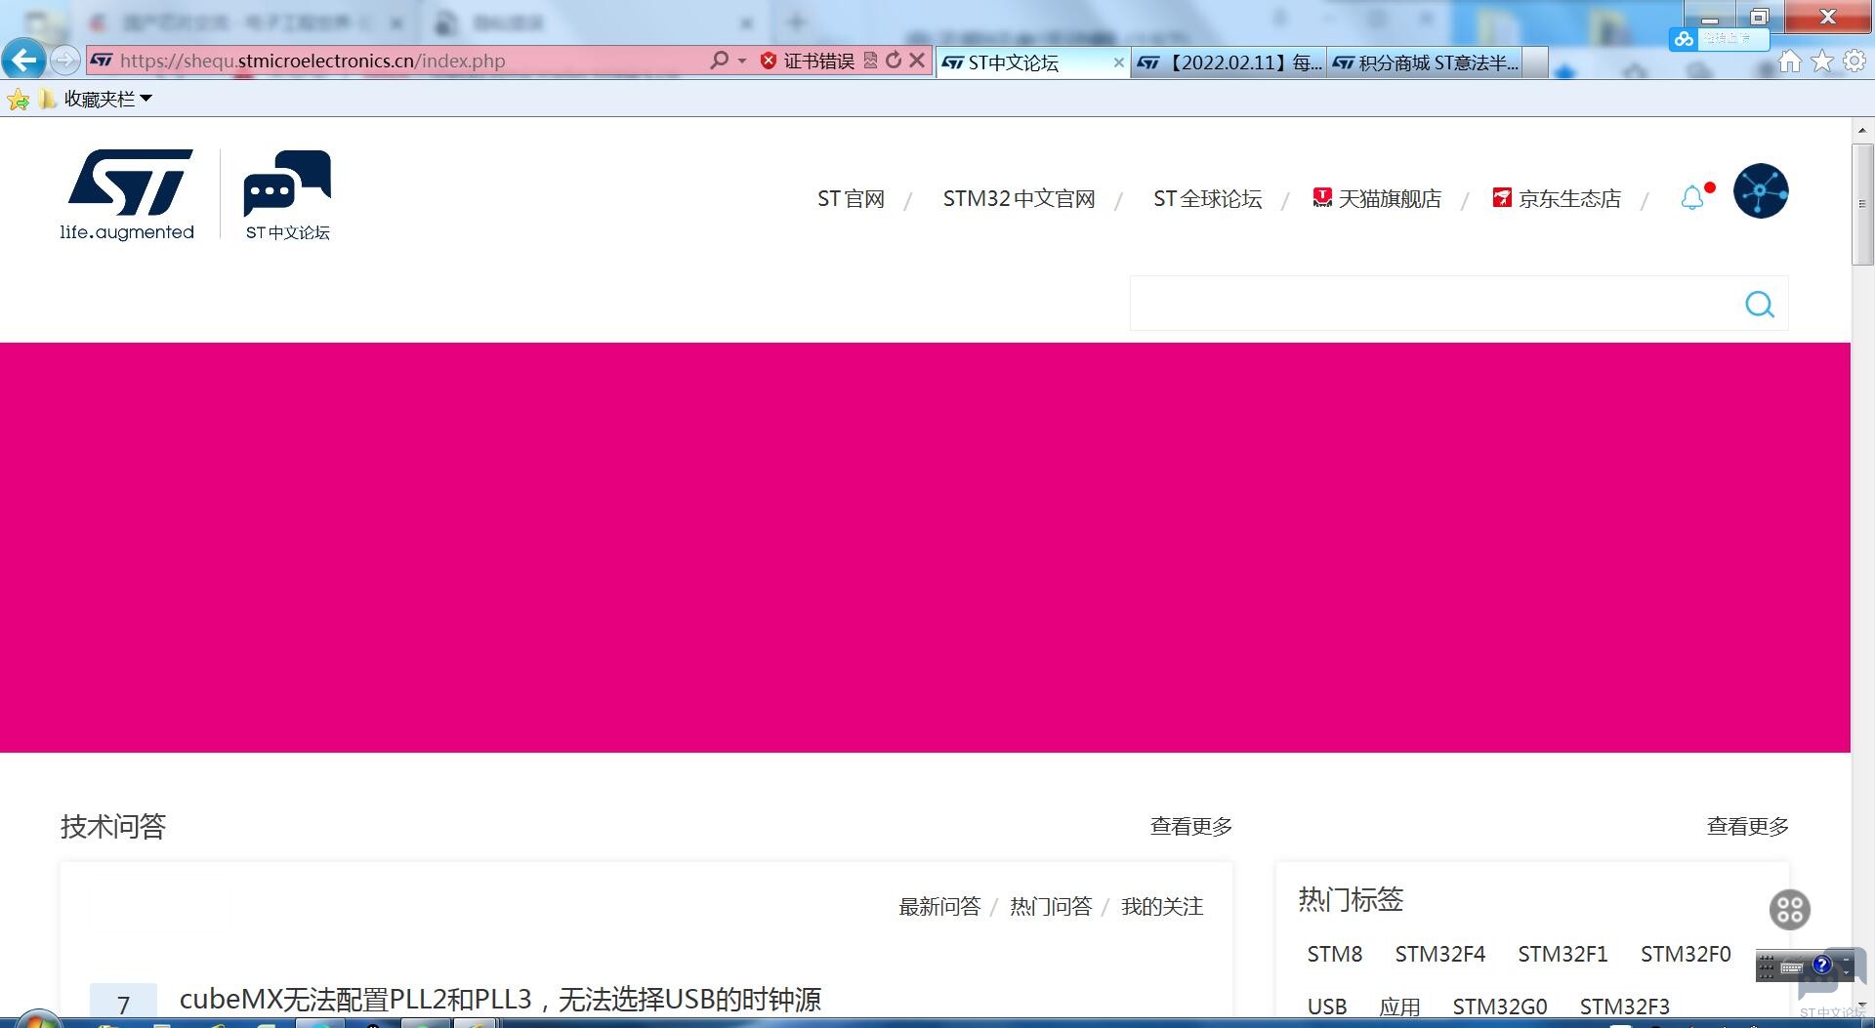
Task: Click 查看更多 above 热门标签
Action: (x=1748, y=827)
